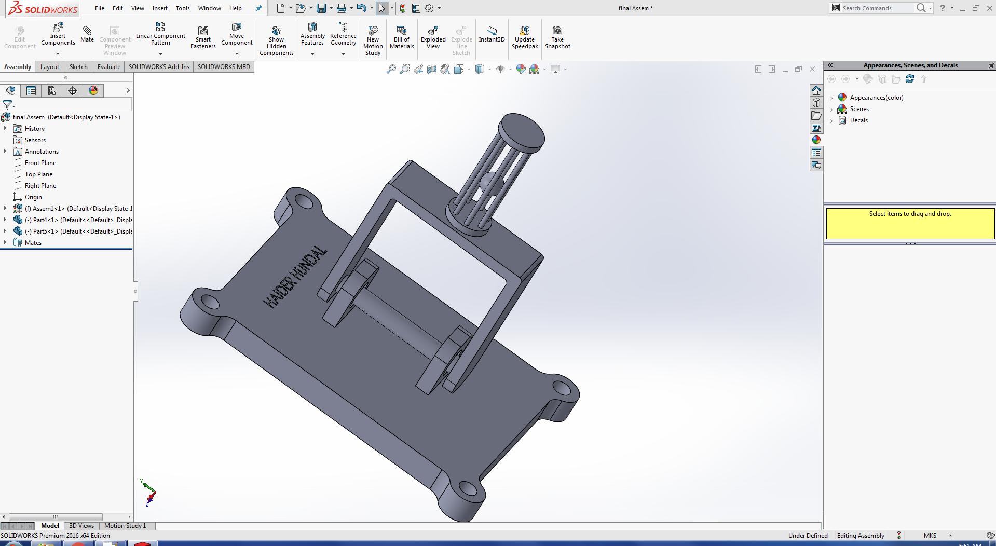Expand the History tree node

tap(5, 128)
